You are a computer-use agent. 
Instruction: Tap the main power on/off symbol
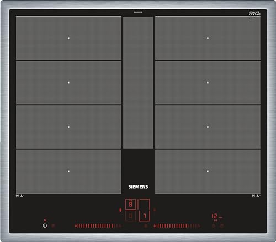(x=45, y=226)
